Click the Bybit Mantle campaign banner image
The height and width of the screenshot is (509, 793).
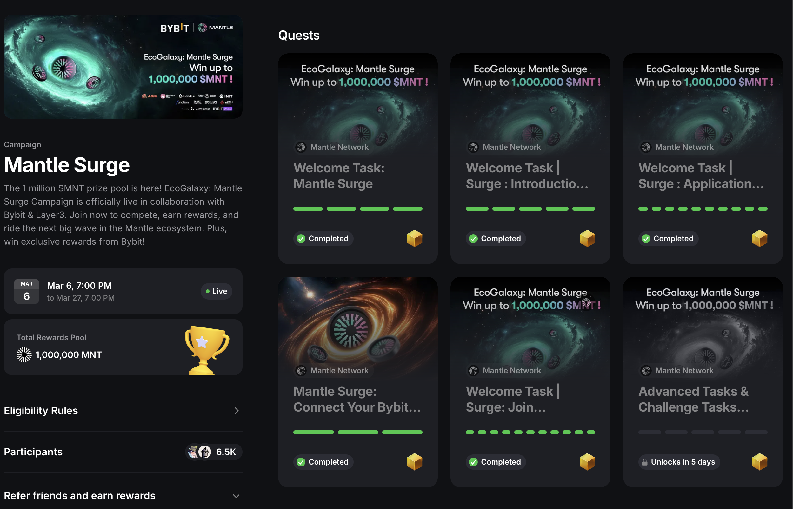click(123, 66)
